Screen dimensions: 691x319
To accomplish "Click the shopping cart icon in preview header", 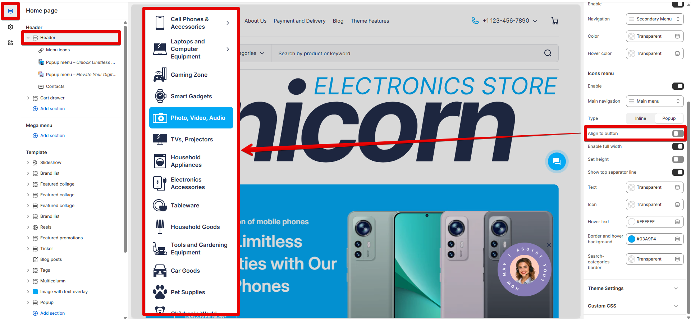I will click(x=555, y=21).
